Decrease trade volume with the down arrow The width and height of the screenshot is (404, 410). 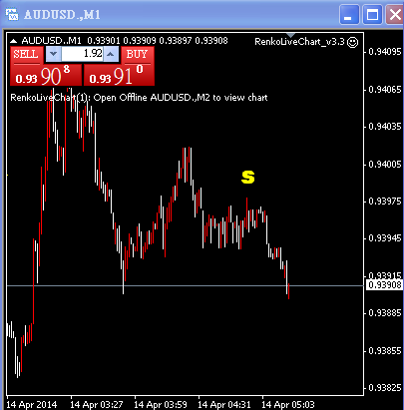click(53, 54)
